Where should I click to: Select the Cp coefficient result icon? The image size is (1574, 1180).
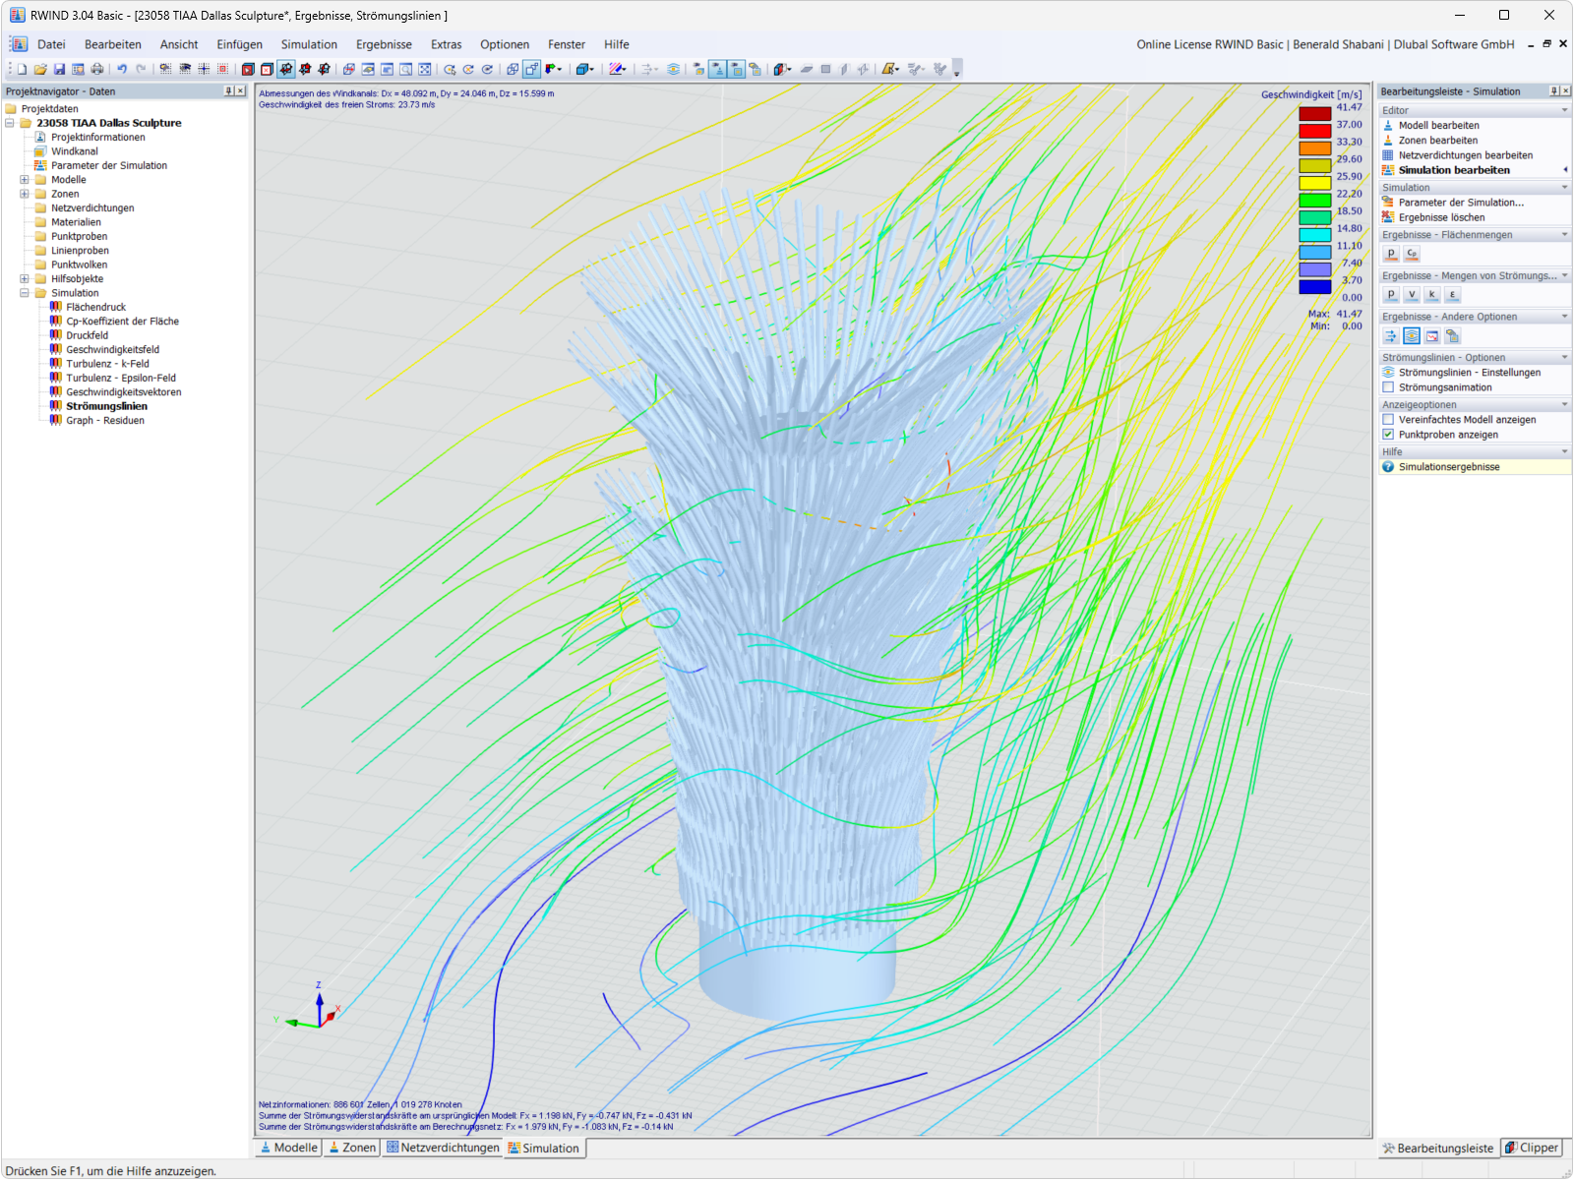point(1412,253)
